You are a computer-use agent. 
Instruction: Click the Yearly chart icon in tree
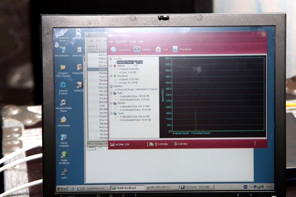[x=115, y=114]
